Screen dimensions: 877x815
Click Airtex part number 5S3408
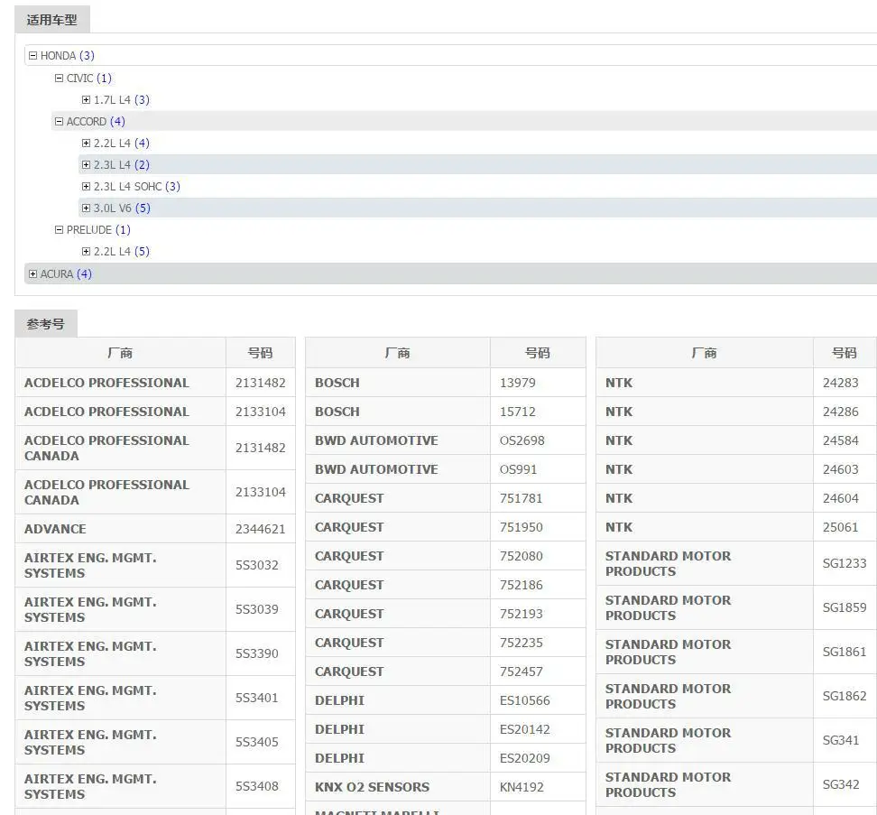(x=257, y=786)
